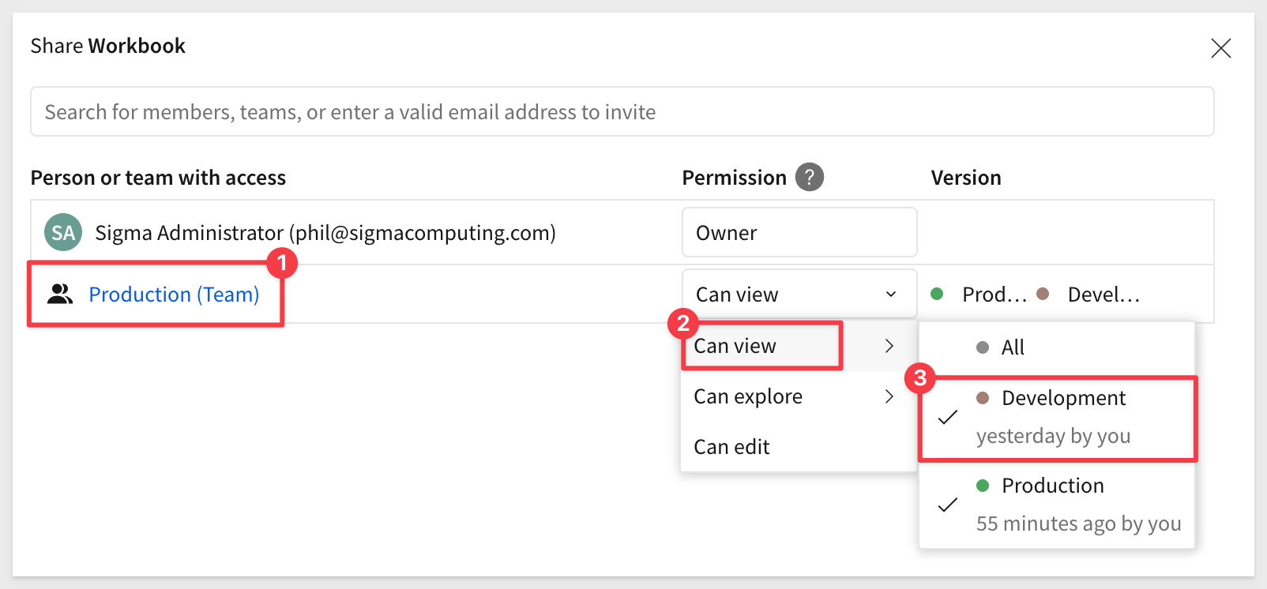Close the Share Workbook dialog

1220,48
